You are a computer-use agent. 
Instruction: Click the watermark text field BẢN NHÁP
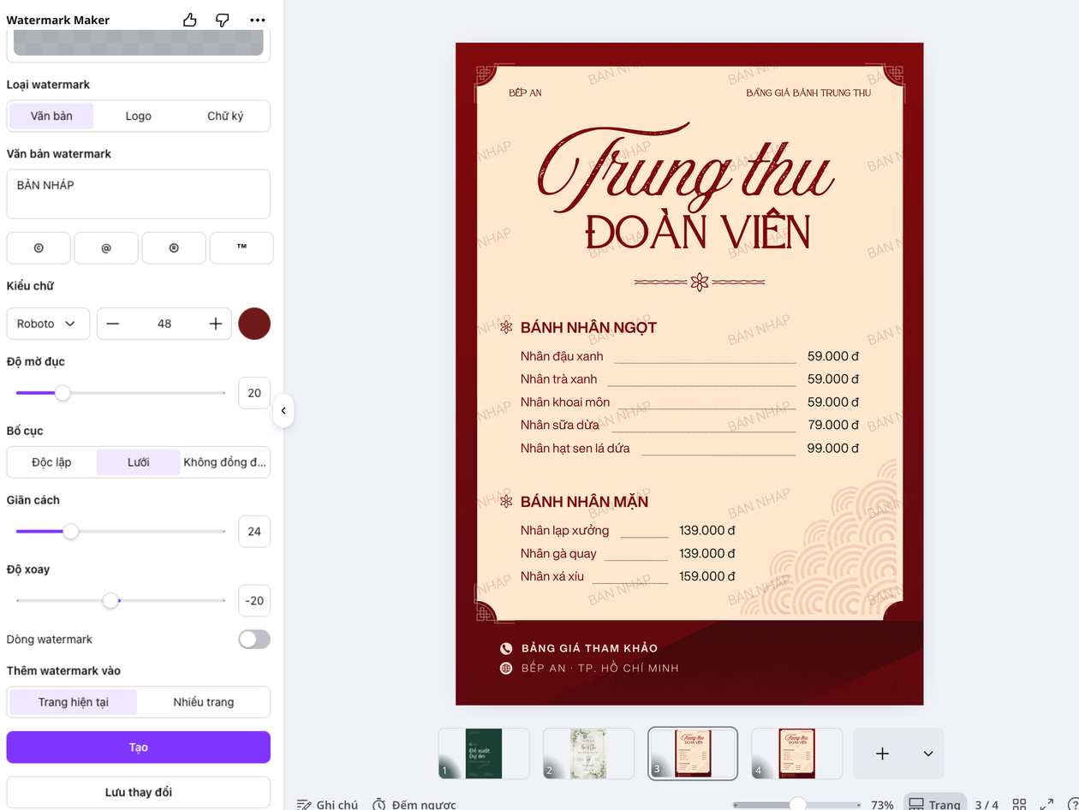(x=139, y=194)
